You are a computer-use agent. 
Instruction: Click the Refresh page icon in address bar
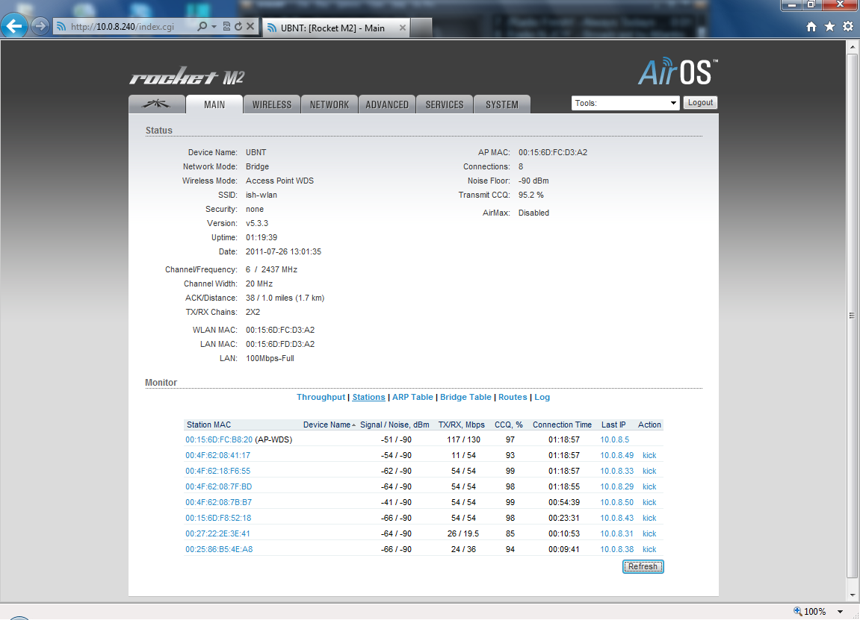point(238,27)
